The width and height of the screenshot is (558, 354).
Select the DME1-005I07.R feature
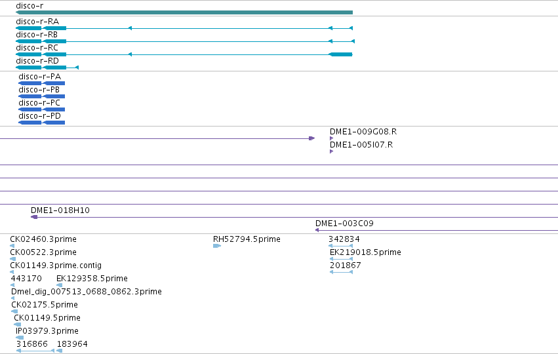pyautogui.click(x=361, y=145)
